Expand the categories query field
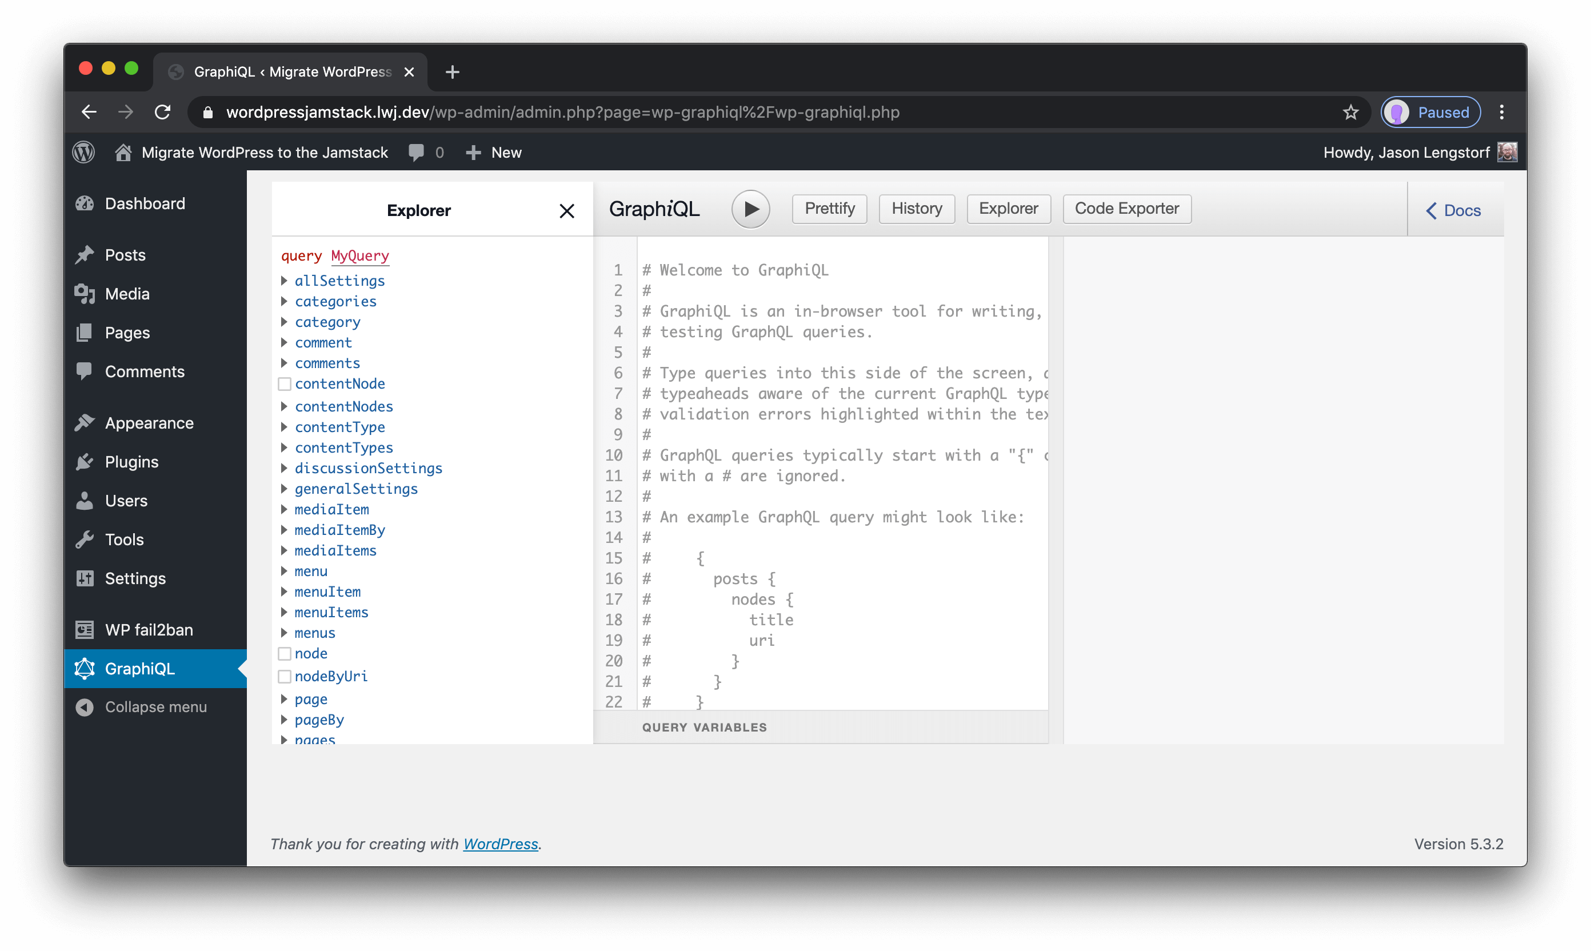The width and height of the screenshot is (1591, 951). pos(284,301)
